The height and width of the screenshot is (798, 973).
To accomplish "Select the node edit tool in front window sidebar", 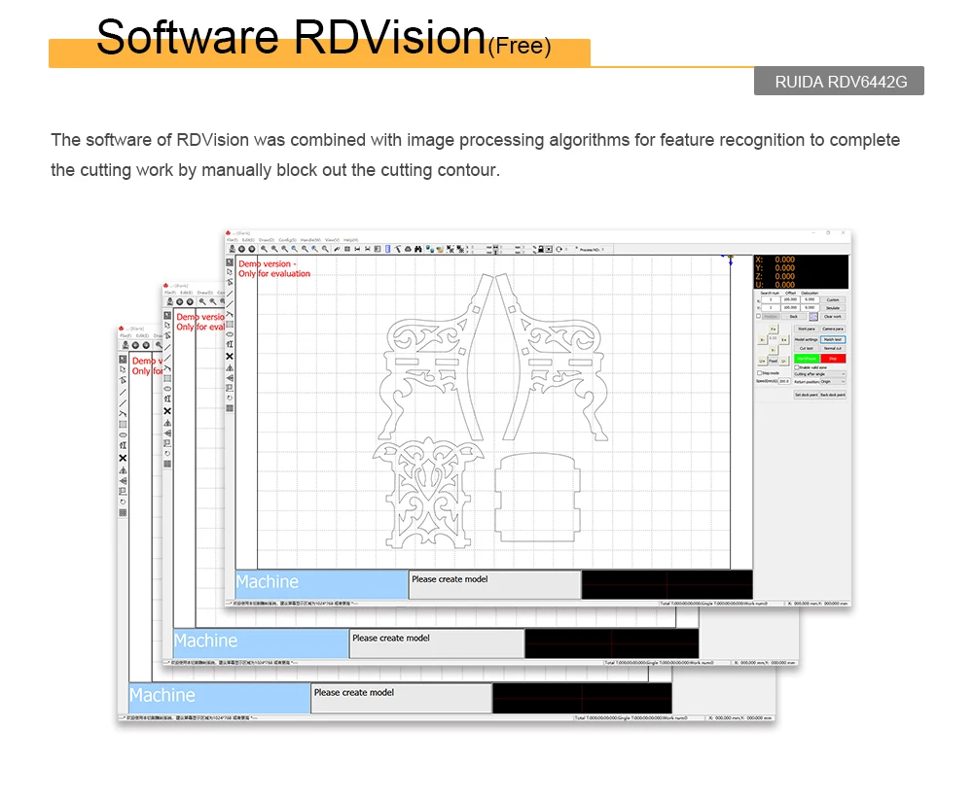I will (230, 282).
